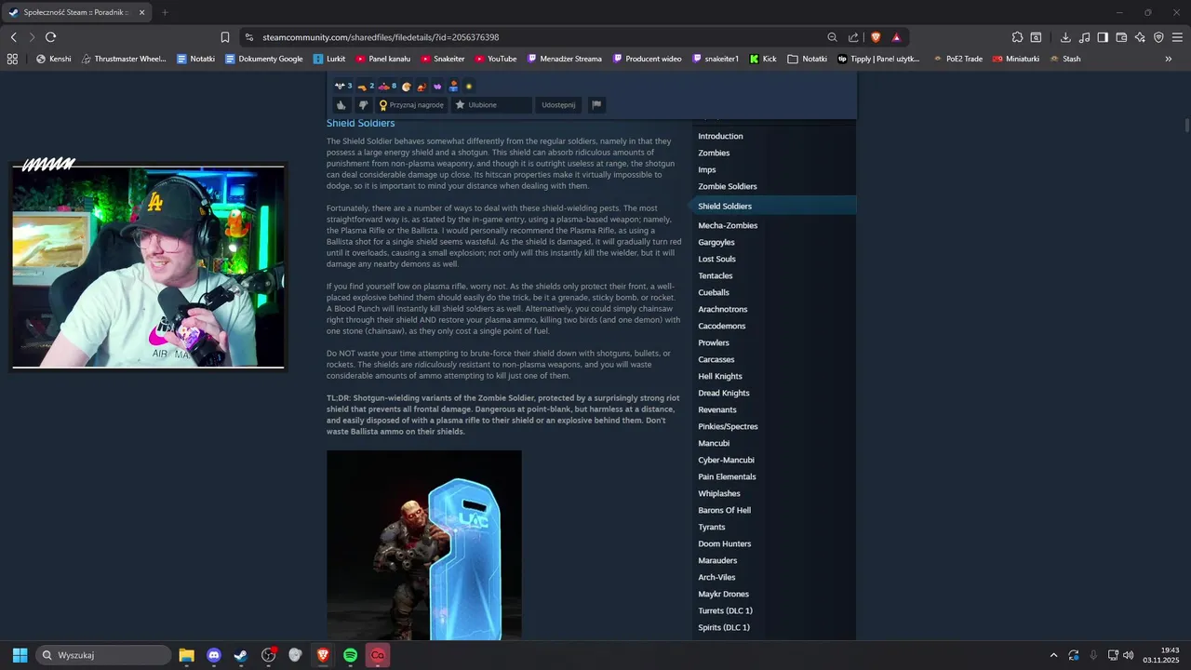Open the Menadżer Streama bookmark
Viewport: 1191px width, 670px height.
pos(565,59)
